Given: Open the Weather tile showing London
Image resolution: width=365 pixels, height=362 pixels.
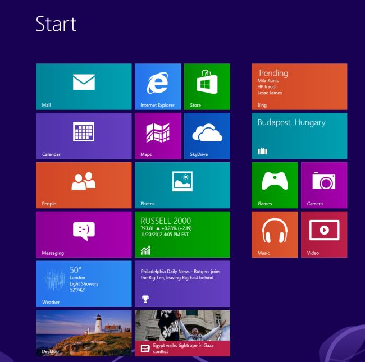Looking at the screenshot, I should tap(84, 284).
